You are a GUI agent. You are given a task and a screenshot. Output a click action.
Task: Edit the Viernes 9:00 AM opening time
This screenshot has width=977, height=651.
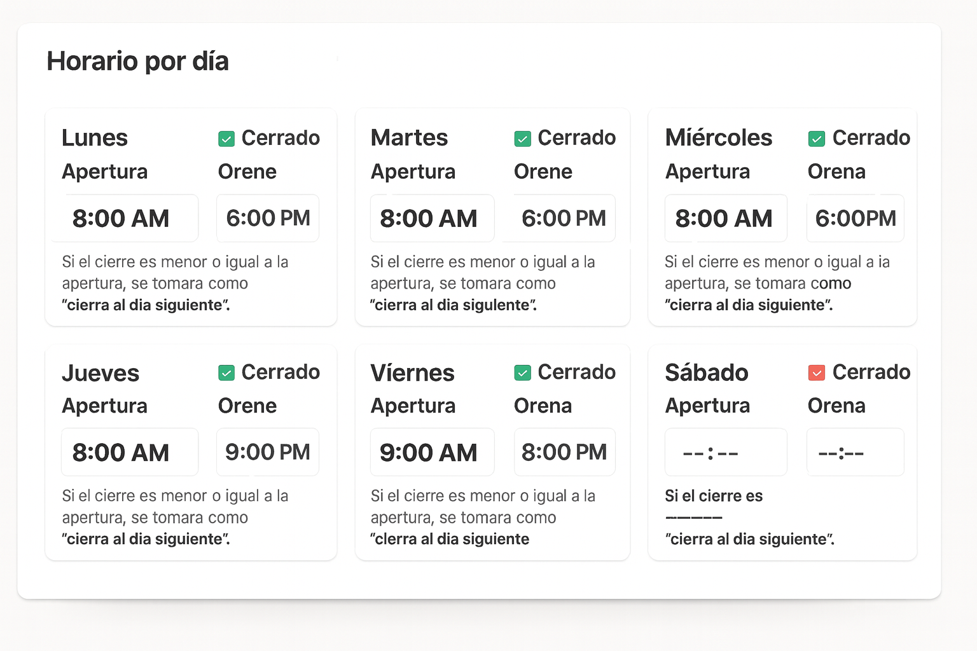(x=432, y=453)
